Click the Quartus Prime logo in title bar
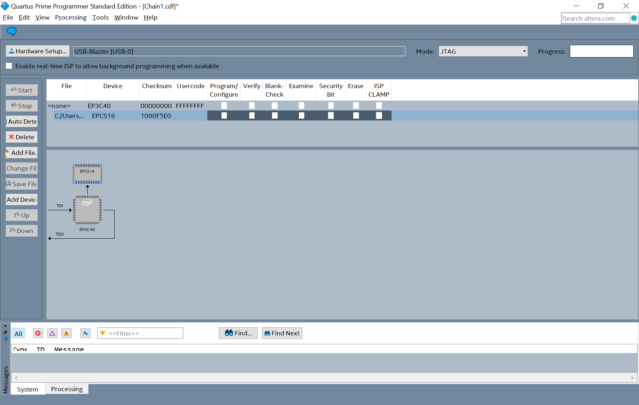This screenshot has width=639, height=405. (5, 6)
